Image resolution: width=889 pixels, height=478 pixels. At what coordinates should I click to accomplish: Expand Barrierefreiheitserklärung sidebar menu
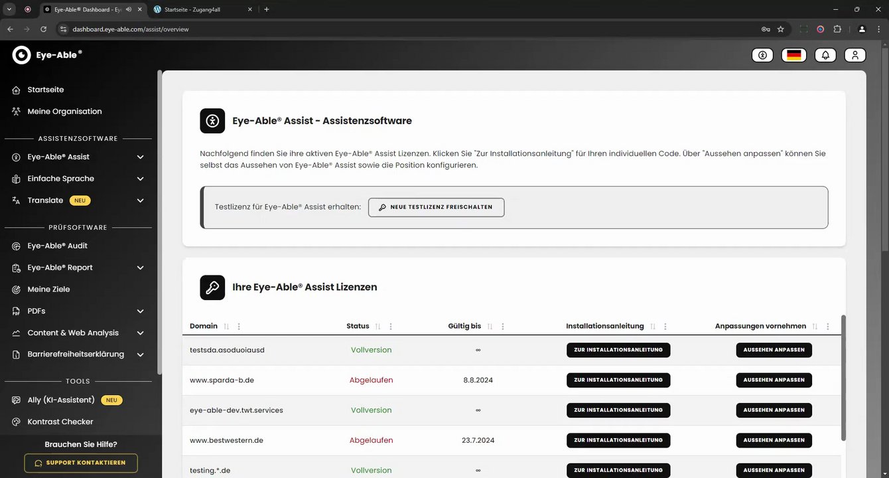click(140, 355)
